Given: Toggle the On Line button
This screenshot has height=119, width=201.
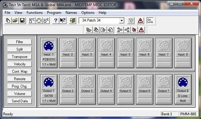Looking at the screenshot, I should [x=150, y=20].
